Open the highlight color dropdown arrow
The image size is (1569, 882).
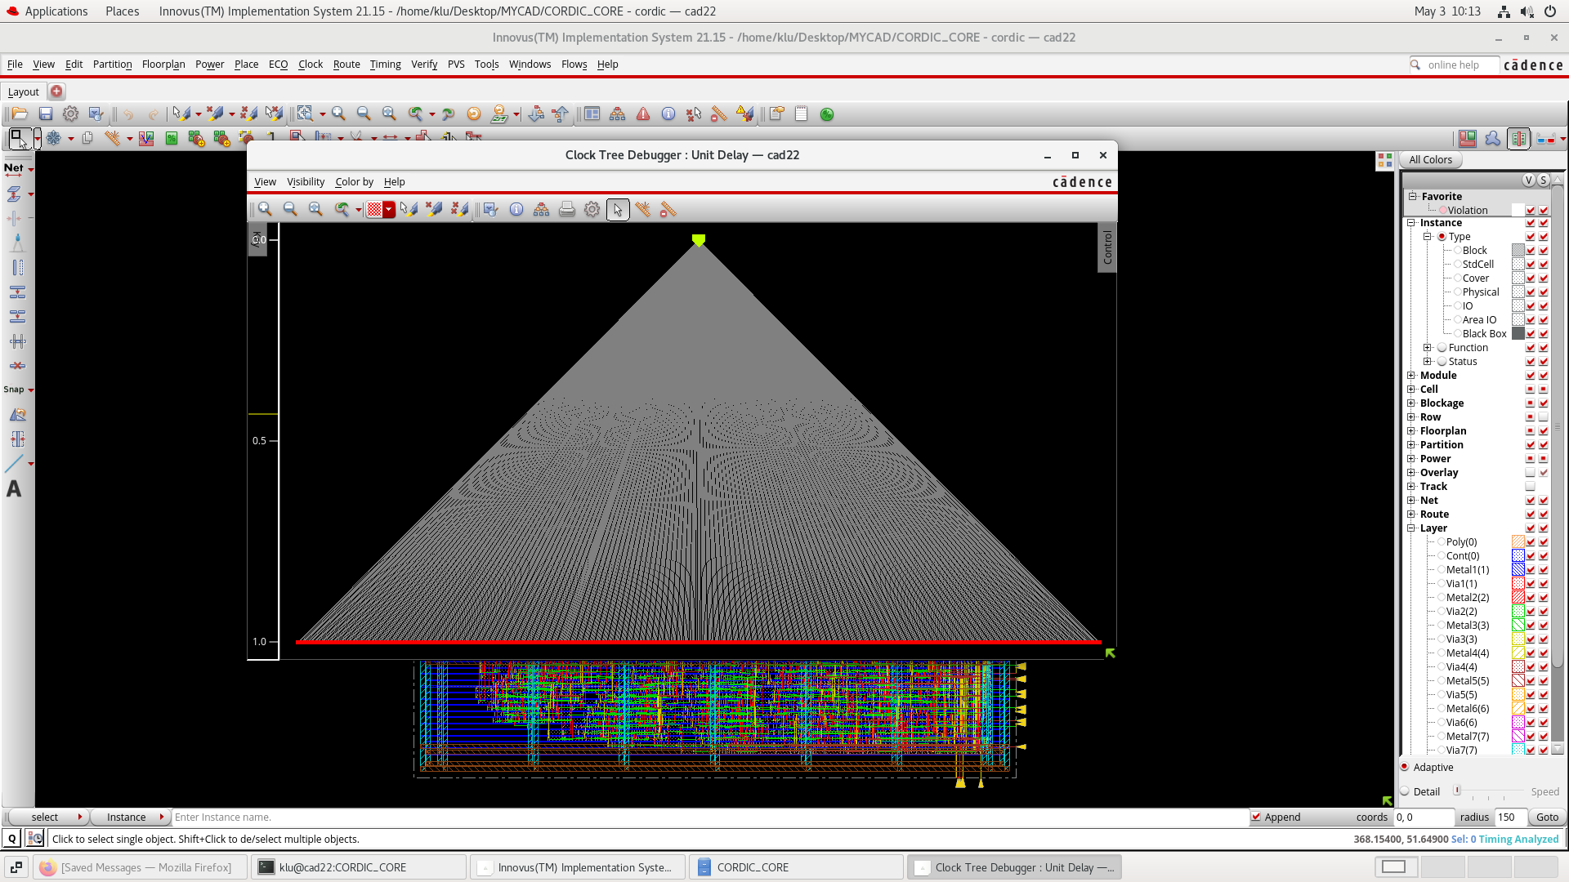pyautogui.click(x=389, y=210)
